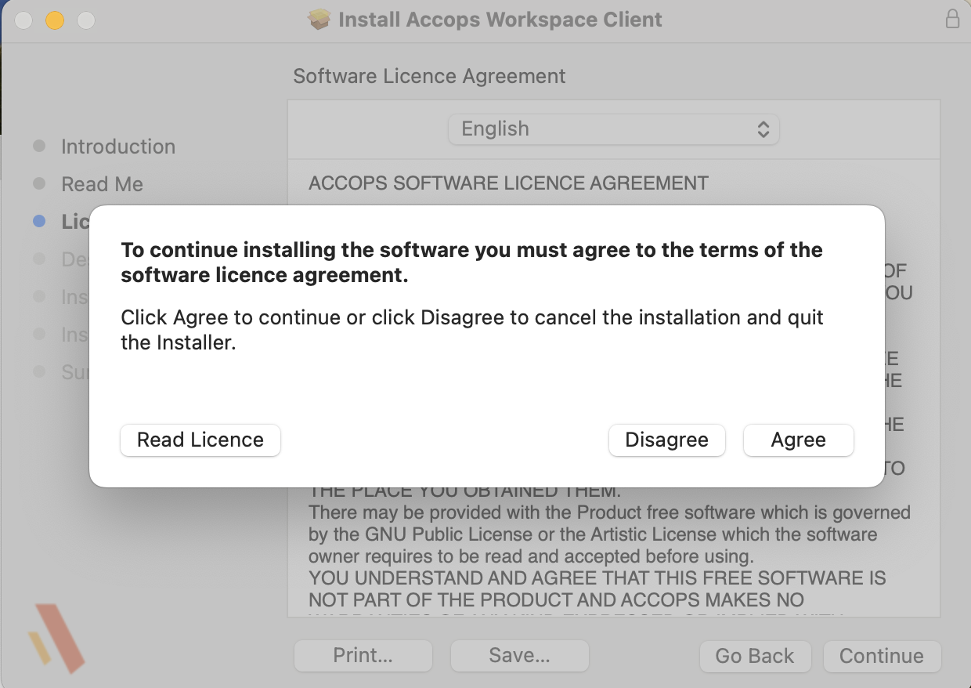This screenshot has height=688, width=971.
Task: Click the padlock icon in title bar
Action: 952,20
